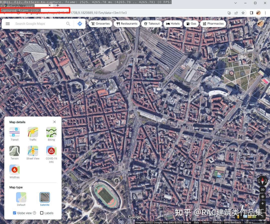270x224 pixels.
Task: Click the Hotels category chip
Action: [x=173, y=23]
